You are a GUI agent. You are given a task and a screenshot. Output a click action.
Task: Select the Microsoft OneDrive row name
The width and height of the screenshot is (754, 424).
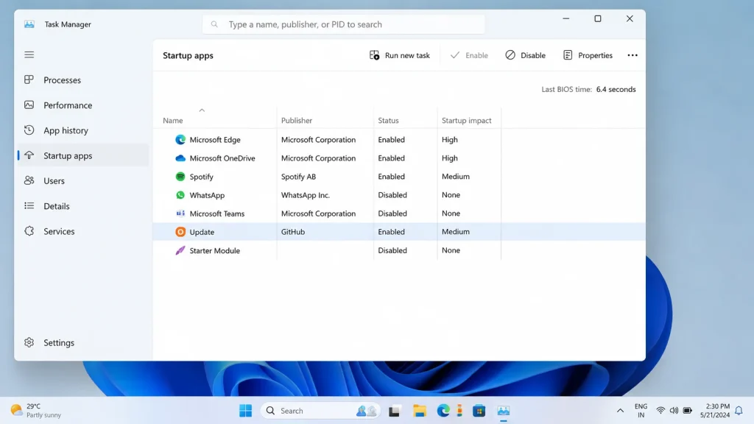[222, 158]
